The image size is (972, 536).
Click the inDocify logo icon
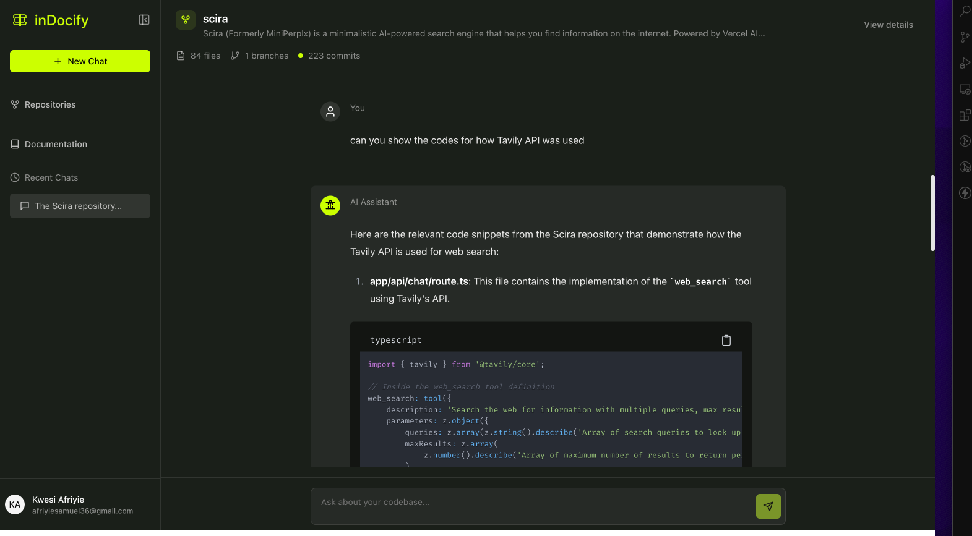pos(20,20)
